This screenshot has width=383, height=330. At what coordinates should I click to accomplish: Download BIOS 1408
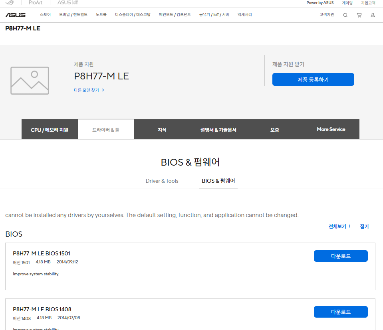pos(341,312)
